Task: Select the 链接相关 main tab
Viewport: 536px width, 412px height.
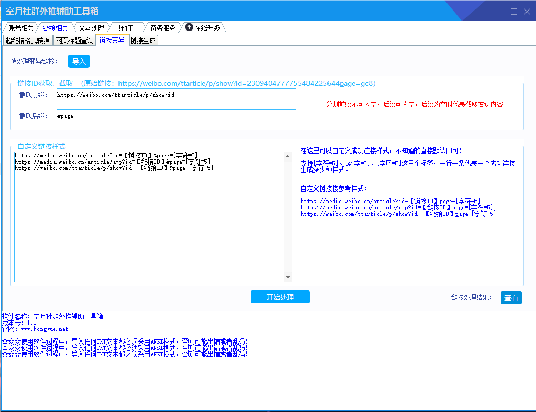Action: click(x=55, y=28)
